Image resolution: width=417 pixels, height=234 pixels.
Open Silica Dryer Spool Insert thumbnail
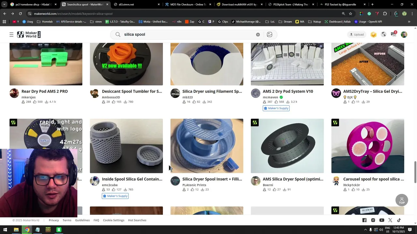207,146
